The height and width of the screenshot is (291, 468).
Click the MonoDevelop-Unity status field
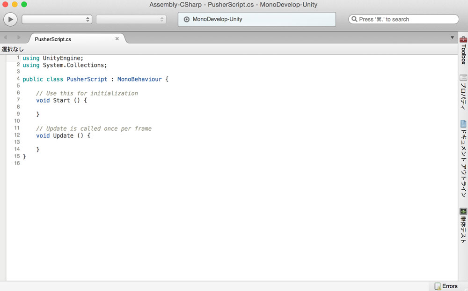click(256, 19)
